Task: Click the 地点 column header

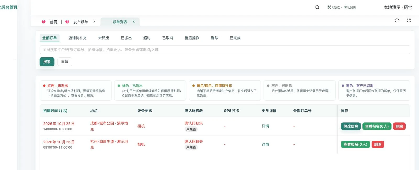Action: point(94,111)
